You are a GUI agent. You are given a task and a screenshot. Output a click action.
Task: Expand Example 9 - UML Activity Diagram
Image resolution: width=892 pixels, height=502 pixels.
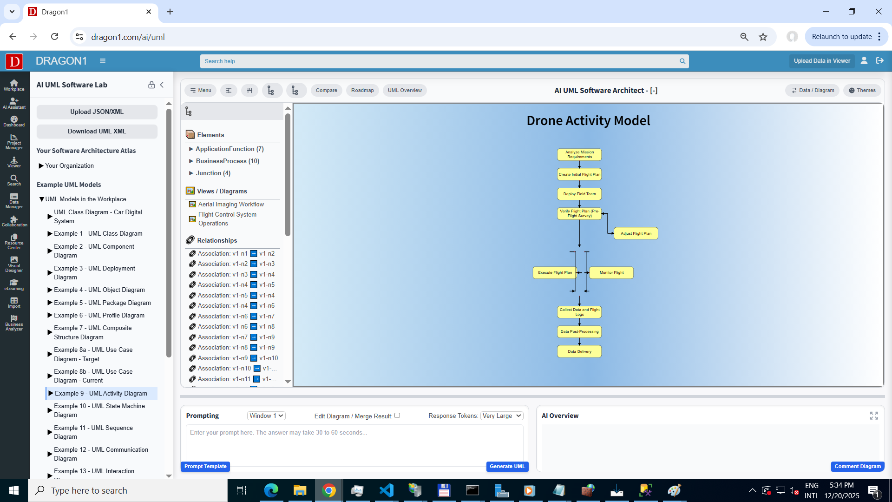point(51,393)
